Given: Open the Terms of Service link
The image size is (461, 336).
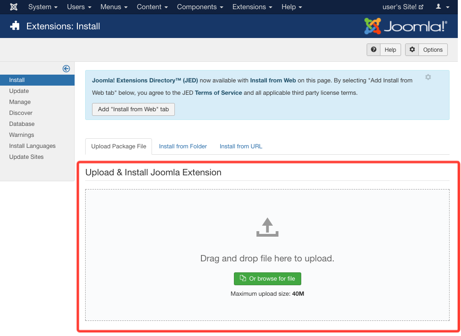Looking at the screenshot, I should 218,92.
